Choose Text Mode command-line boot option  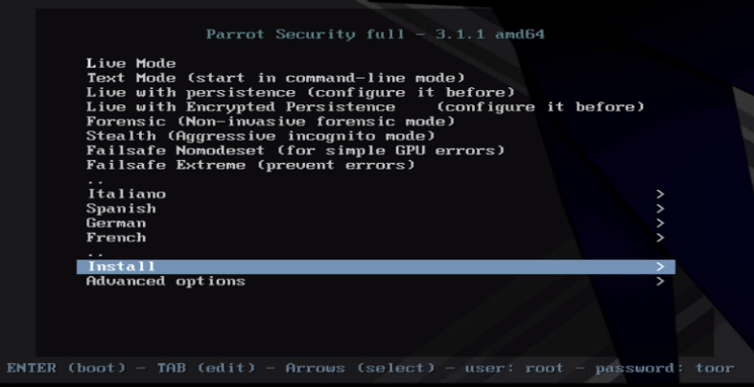(275, 78)
